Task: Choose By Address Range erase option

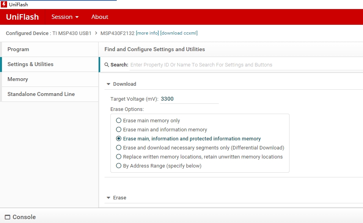Action: 119,166
